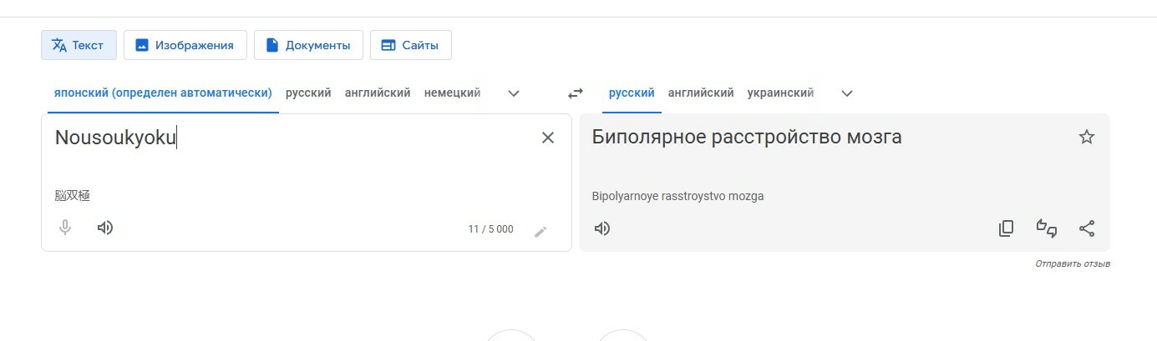Clear the source text with X

coord(548,138)
